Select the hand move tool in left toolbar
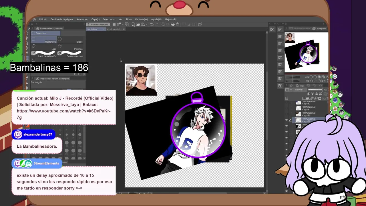Screen dimensions: 366x206 27,38
